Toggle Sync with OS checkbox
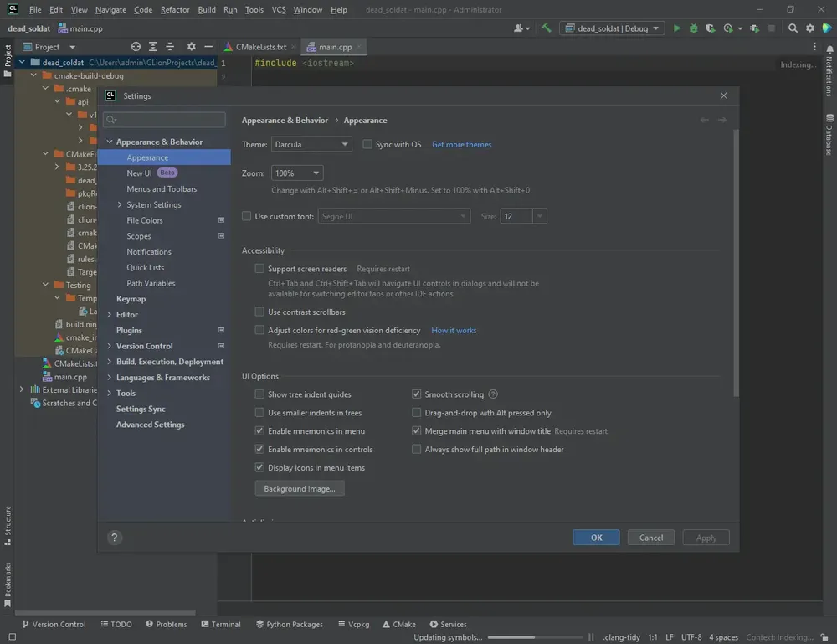 tap(367, 145)
